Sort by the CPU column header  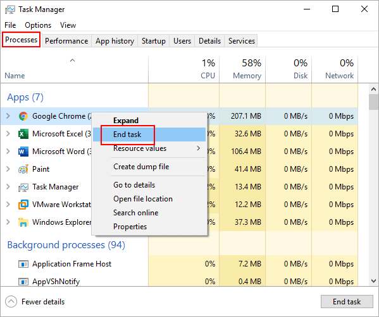183,70
